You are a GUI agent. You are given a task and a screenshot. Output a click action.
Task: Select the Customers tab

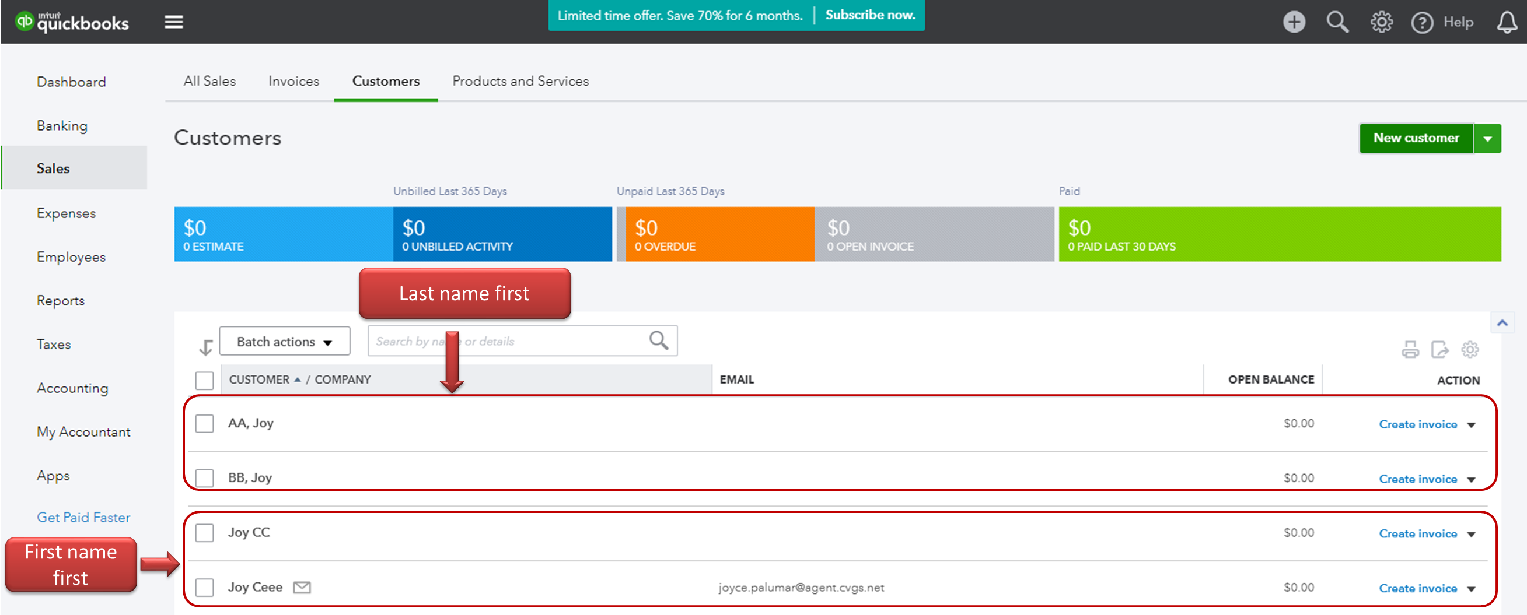(x=386, y=81)
